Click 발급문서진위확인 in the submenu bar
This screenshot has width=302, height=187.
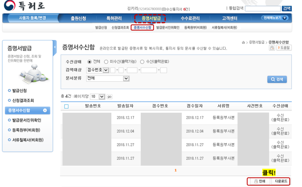(168, 28)
